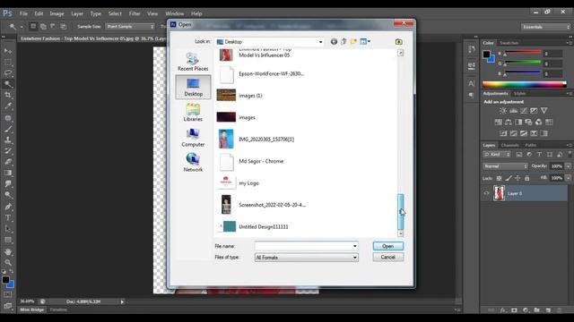Click Go to last folder visited icon

pos(334,42)
